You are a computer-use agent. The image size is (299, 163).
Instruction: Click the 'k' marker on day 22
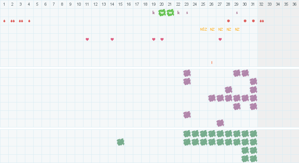(x=179, y=12)
